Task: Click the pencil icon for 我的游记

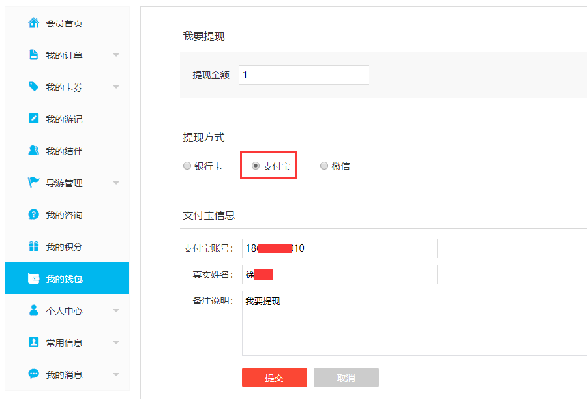Action: [x=33, y=119]
